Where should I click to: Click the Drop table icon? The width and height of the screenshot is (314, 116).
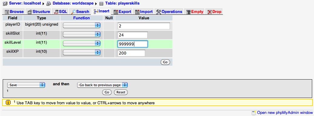tap(210, 12)
